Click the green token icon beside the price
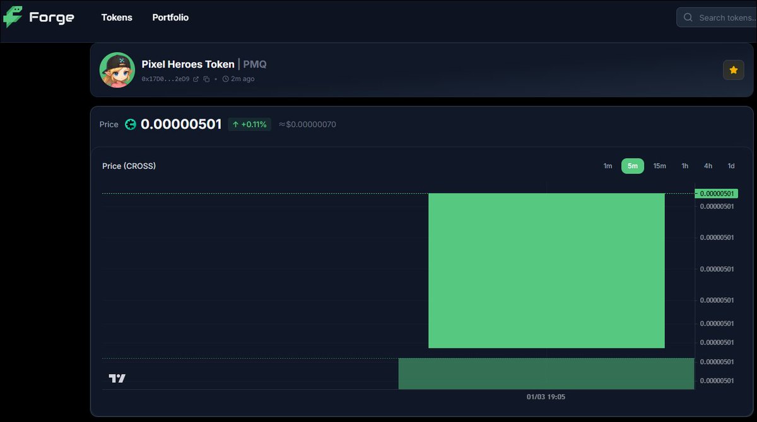Screen dimensions: 757x422 pos(131,124)
